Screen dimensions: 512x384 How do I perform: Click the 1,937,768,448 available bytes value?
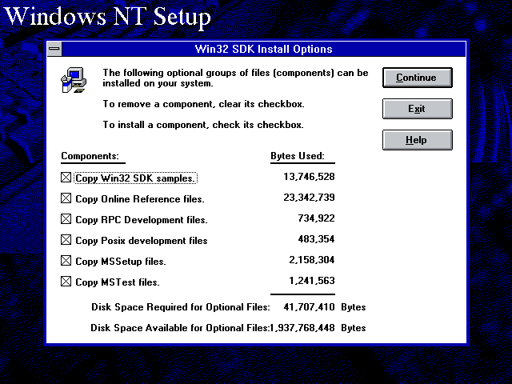point(302,328)
